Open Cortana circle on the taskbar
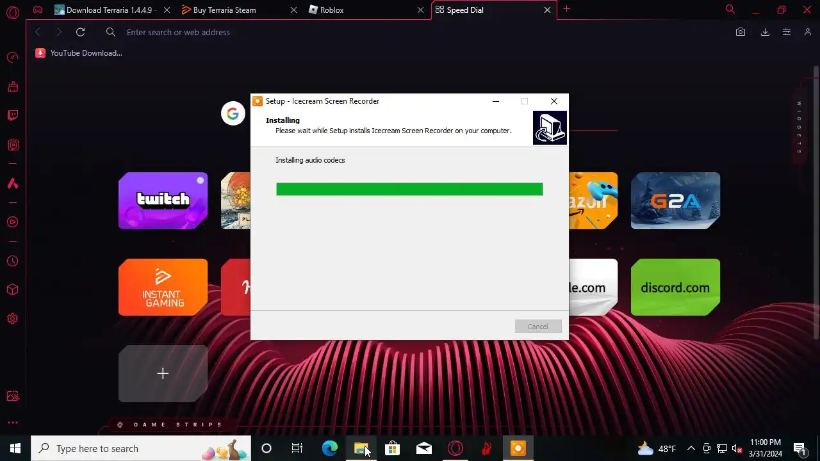The height and width of the screenshot is (461, 820). tap(266, 448)
